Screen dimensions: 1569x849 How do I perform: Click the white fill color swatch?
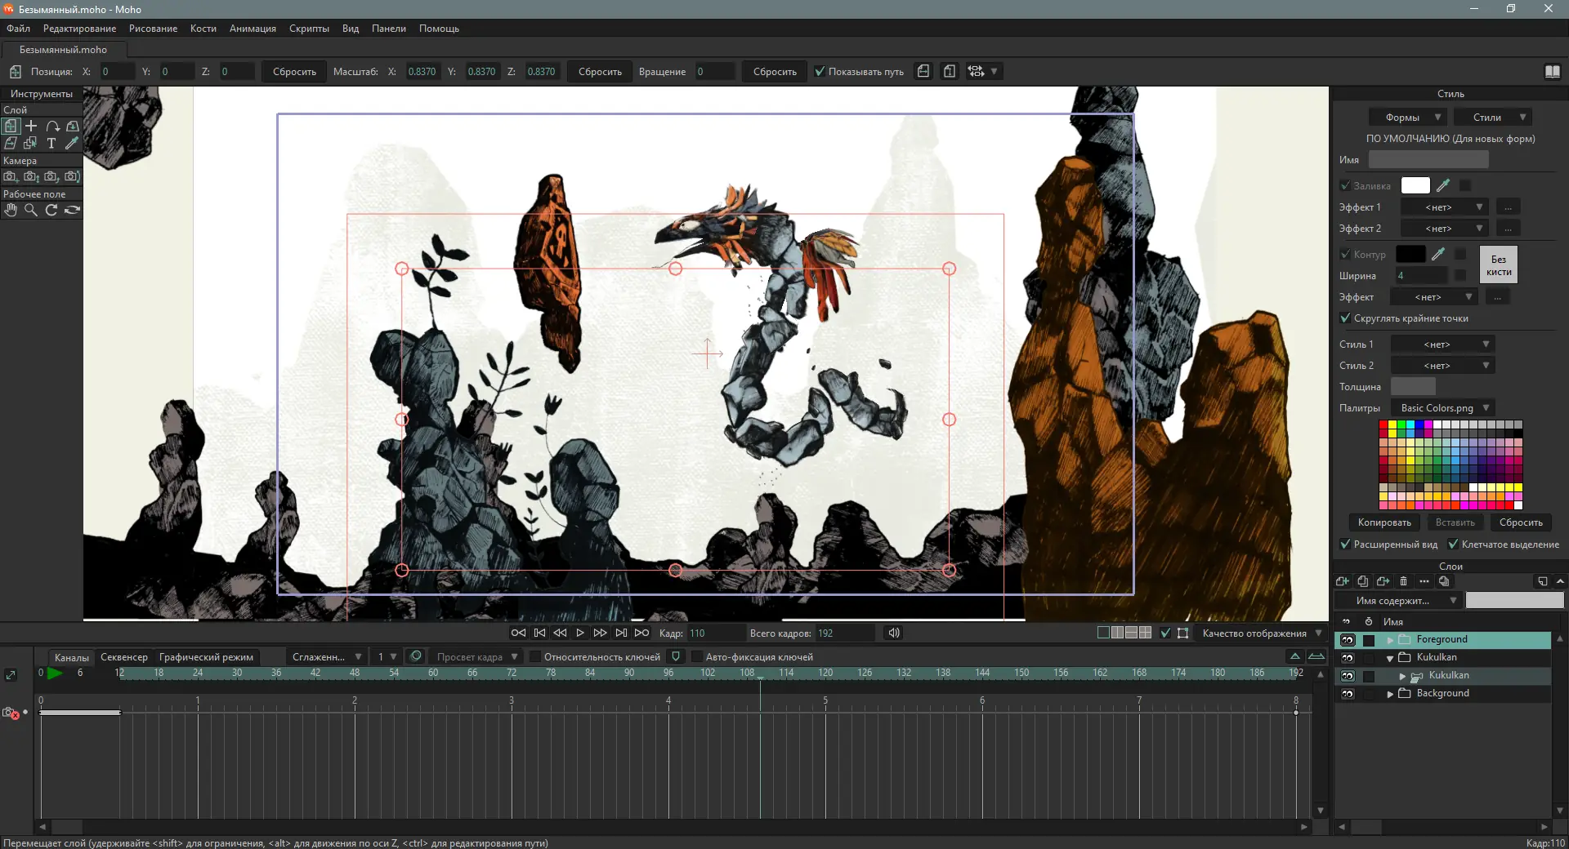point(1415,186)
